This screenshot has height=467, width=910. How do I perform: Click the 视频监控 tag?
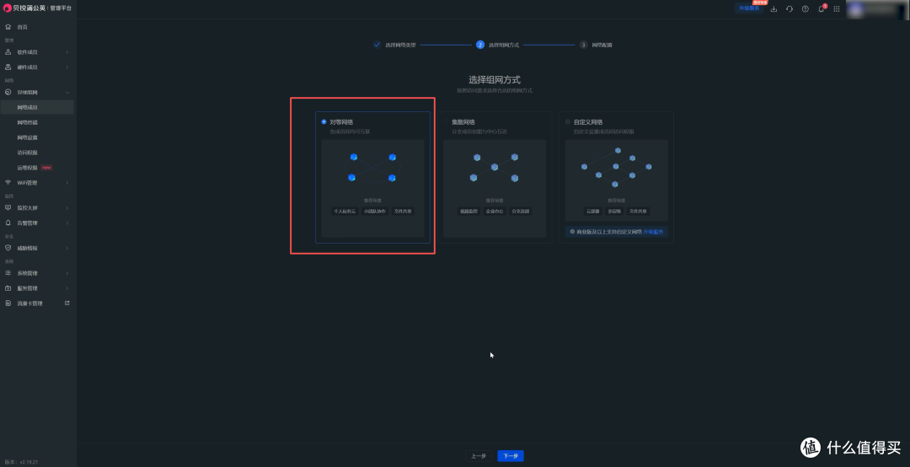(x=469, y=212)
